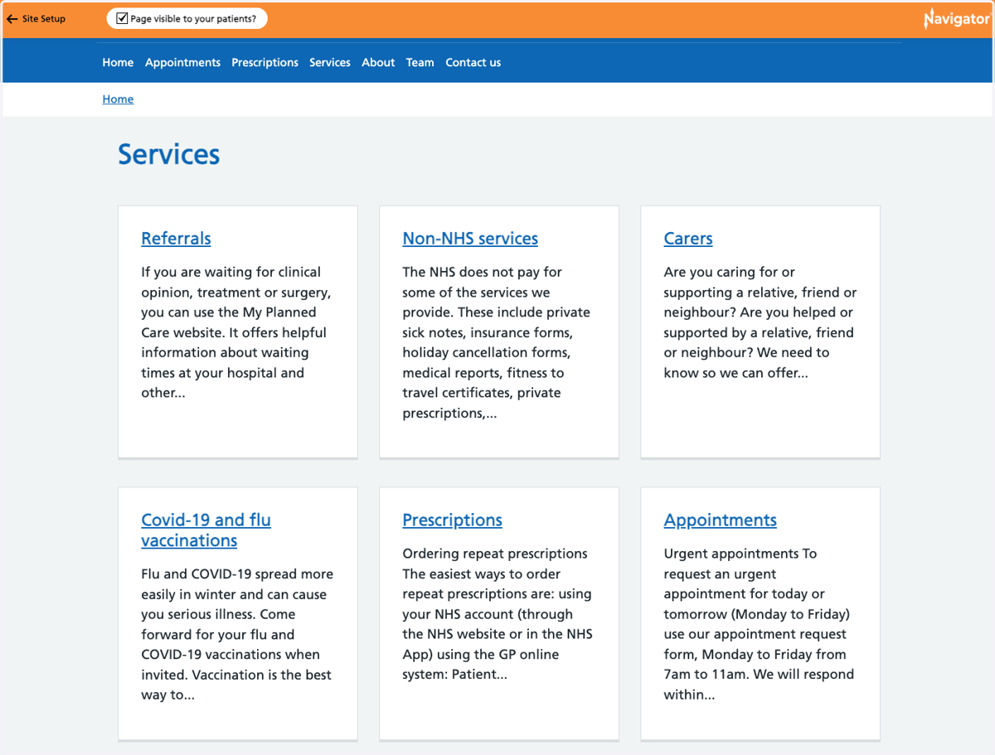Open the Non-NHS services card link

pos(470,238)
